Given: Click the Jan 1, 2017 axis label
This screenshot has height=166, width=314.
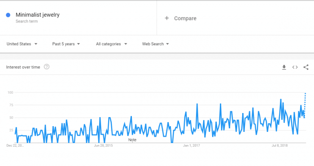Looking at the screenshot, I should [191, 145].
